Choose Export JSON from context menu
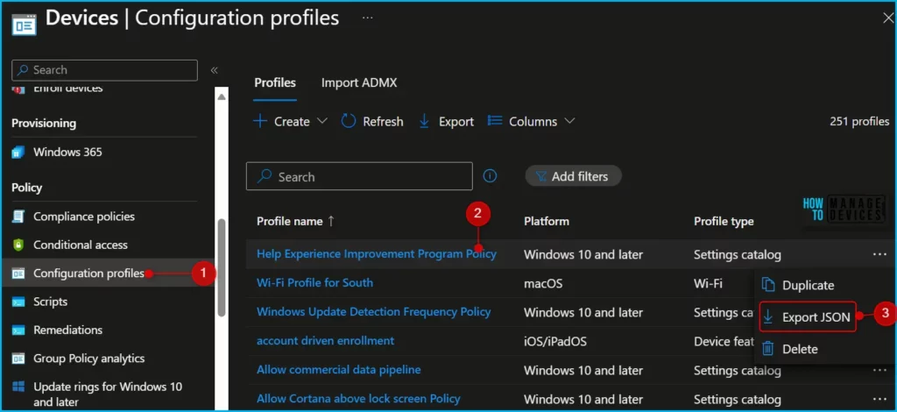 (808, 317)
